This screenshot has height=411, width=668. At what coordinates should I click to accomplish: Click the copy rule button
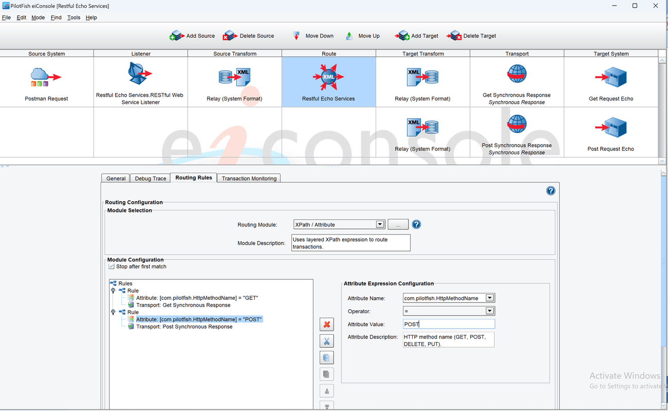pyautogui.click(x=326, y=358)
